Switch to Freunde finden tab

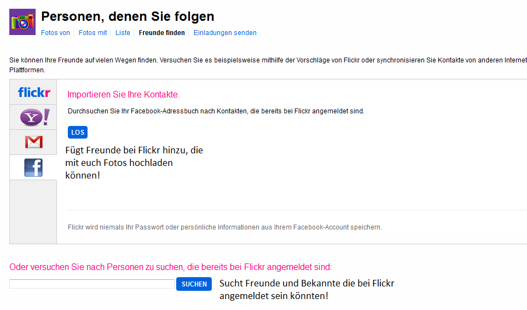pyautogui.click(x=162, y=33)
